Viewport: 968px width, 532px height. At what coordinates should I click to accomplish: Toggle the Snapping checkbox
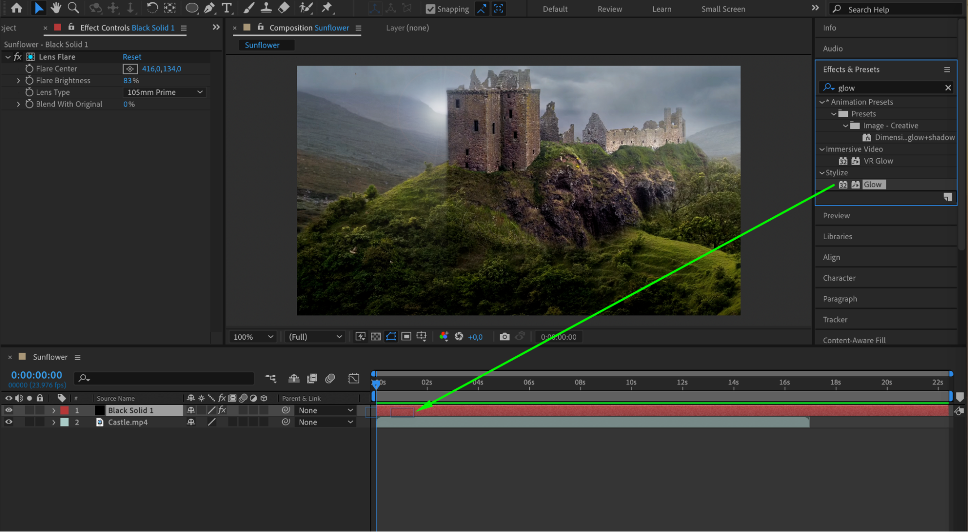pyautogui.click(x=430, y=9)
